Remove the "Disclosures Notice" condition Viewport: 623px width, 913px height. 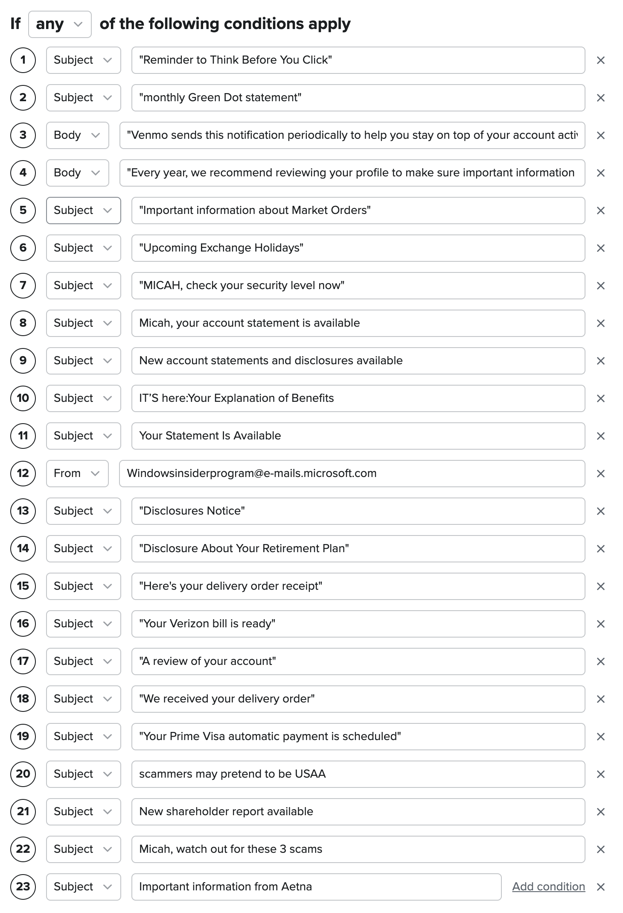pos(600,511)
